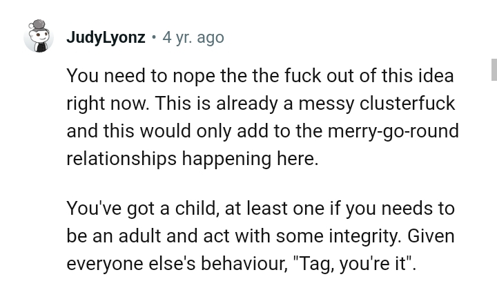497x288 pixels.
Task: Click the phrase "relationships happening here"
Action: pyautogui.click(x=191, y=159)
